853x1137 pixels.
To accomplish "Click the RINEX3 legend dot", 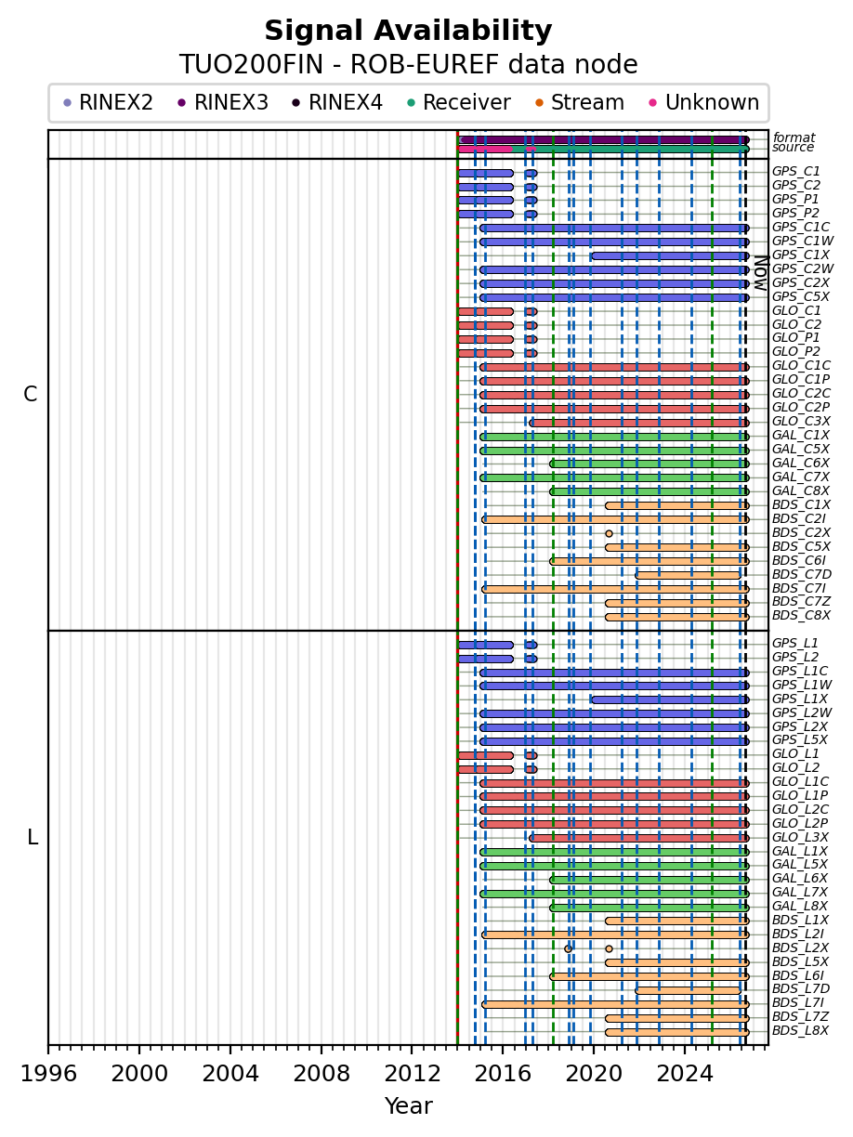I will click(x=182, y=103).
